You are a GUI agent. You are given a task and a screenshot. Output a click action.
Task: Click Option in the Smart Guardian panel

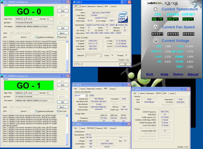pyautogui.click(x=178, y=74)
